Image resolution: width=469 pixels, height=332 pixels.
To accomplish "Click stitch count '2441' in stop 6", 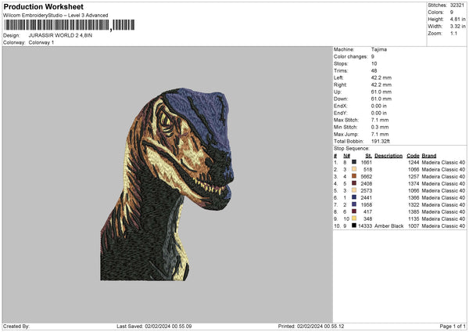I will [367, 198].
